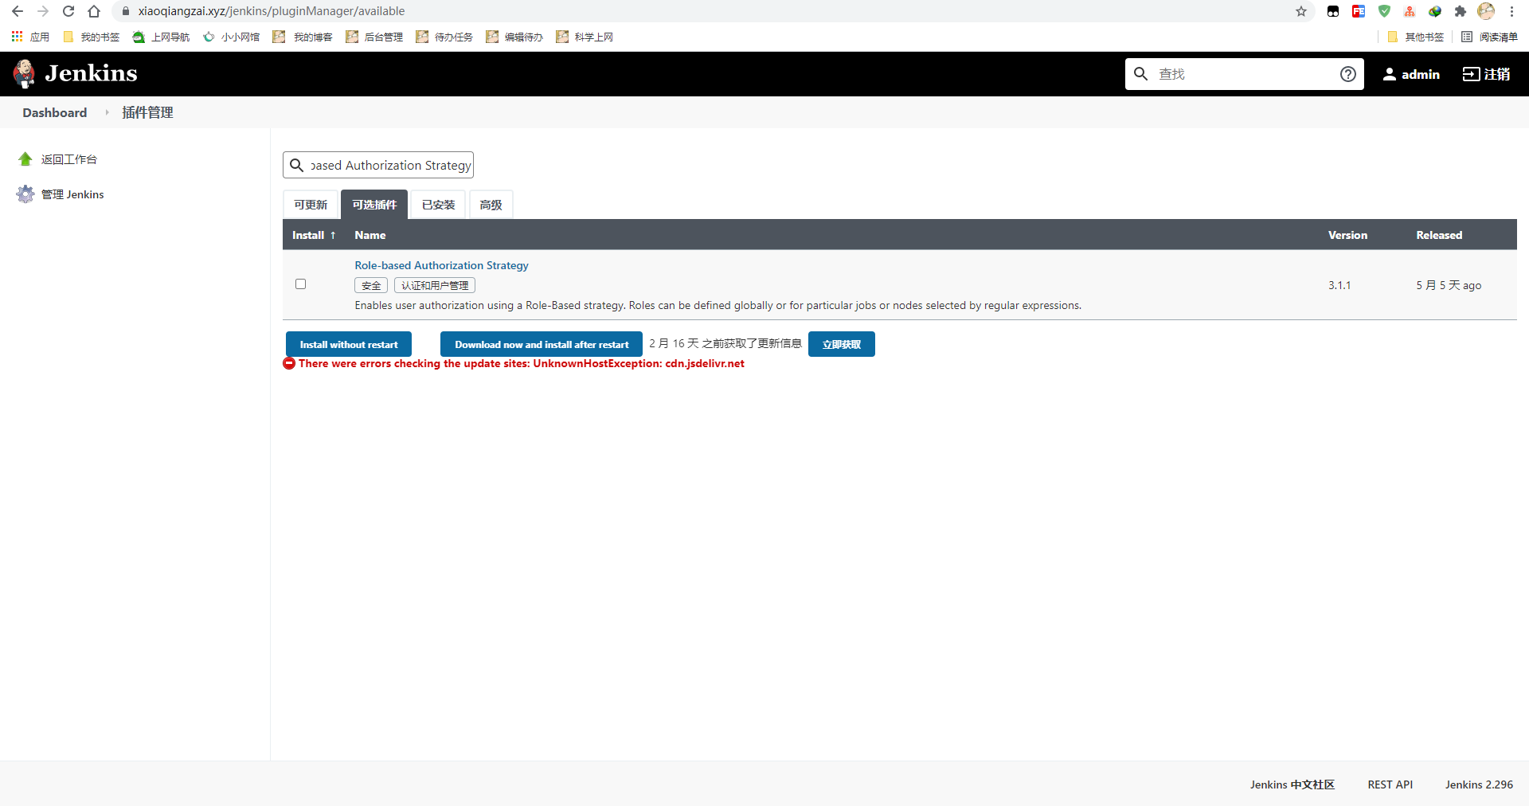Open the 阅读清单 reading list

(1490, 37)
